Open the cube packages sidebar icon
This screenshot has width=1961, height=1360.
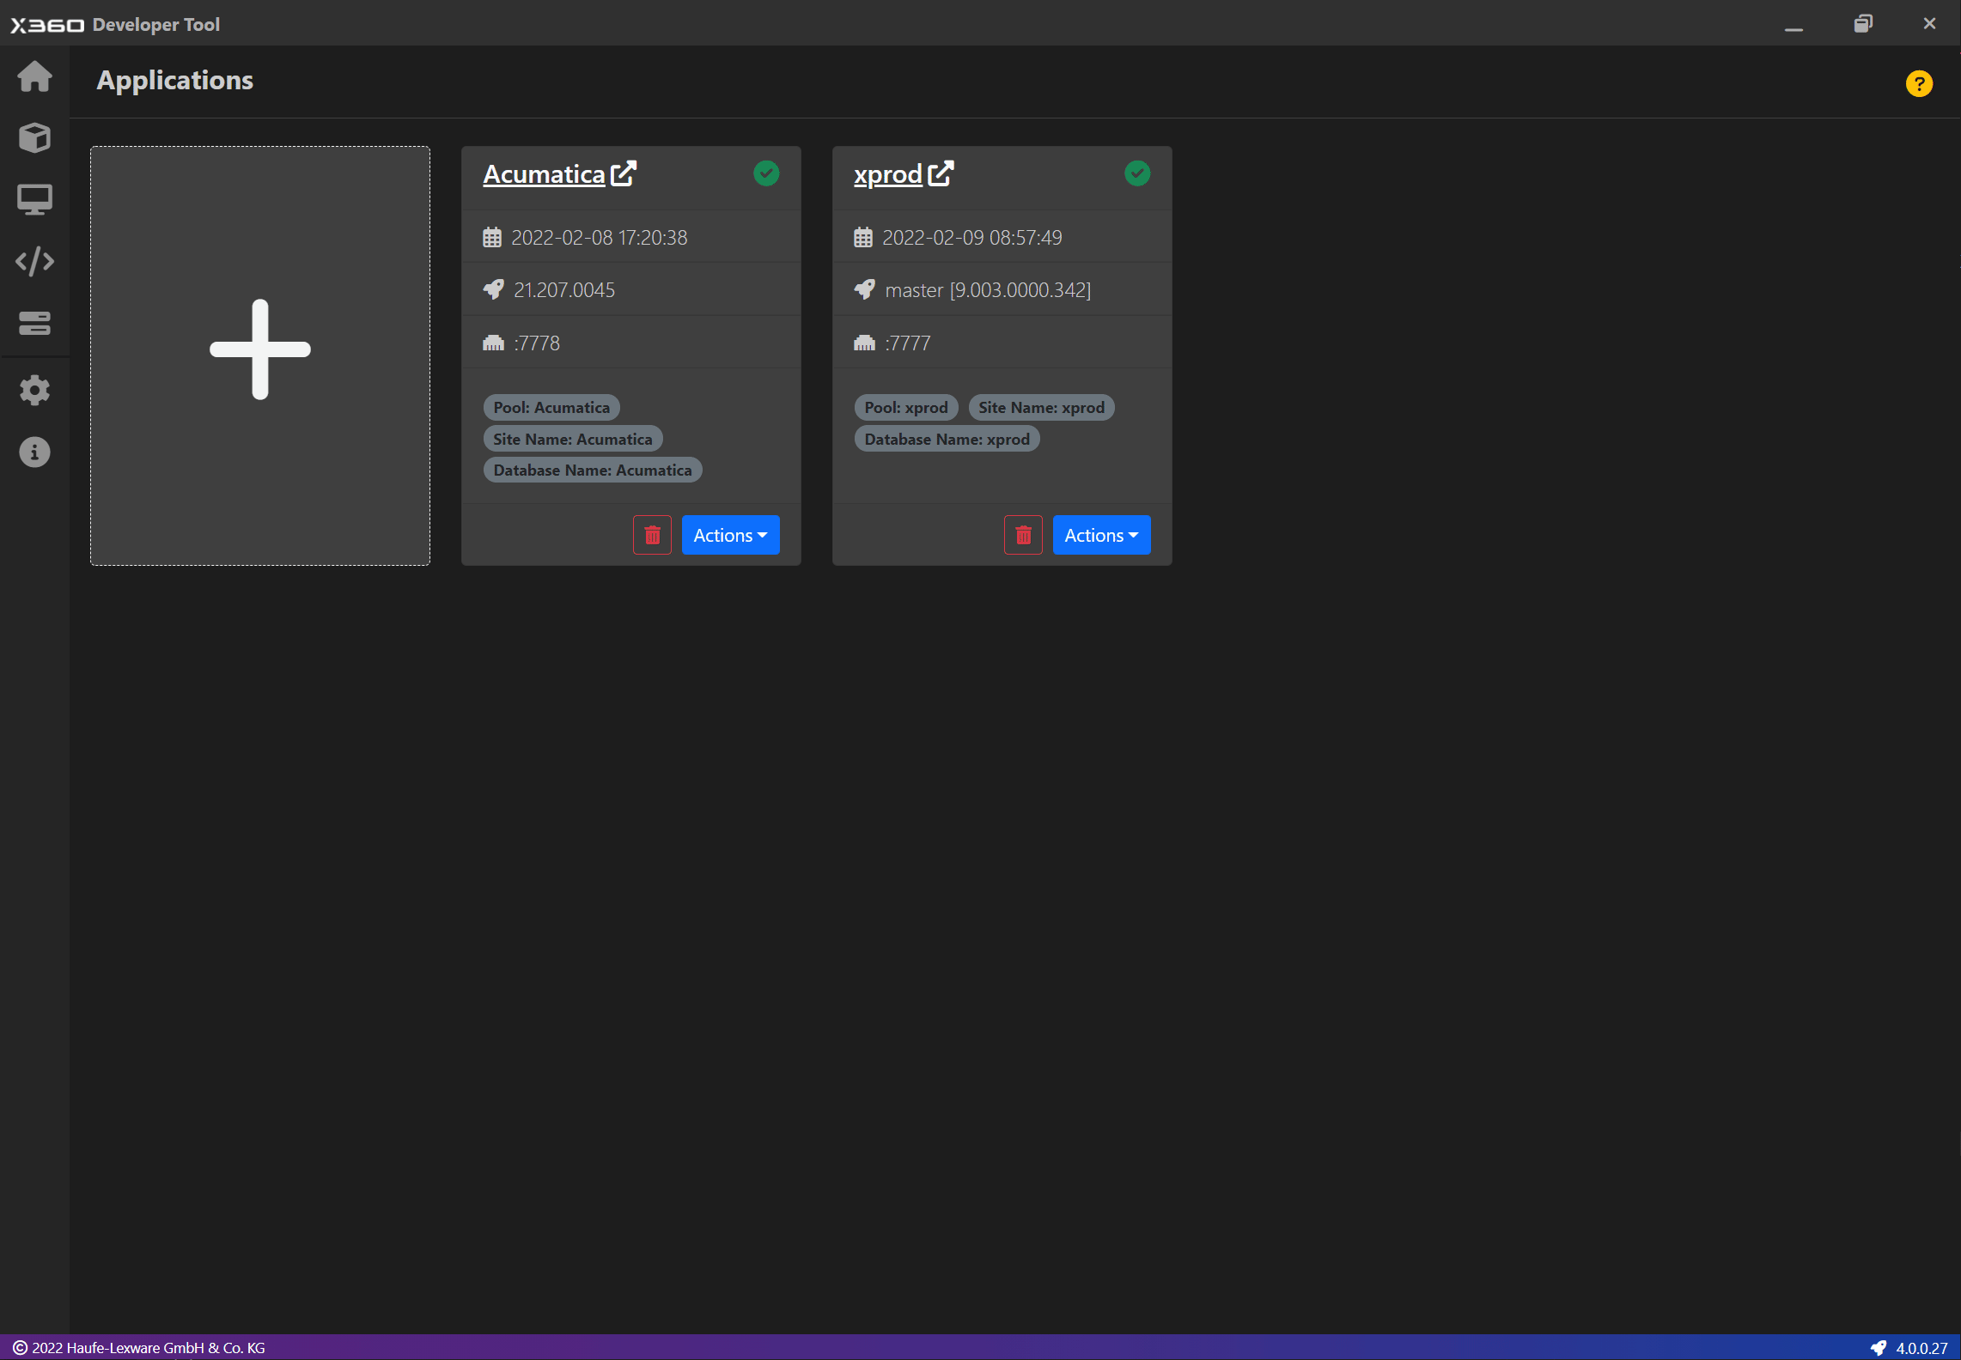tap(34, 137)
